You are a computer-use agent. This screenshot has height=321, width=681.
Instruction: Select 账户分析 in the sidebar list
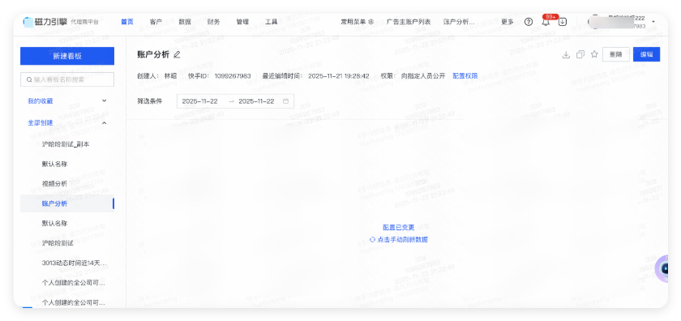(x=67, y=203)
